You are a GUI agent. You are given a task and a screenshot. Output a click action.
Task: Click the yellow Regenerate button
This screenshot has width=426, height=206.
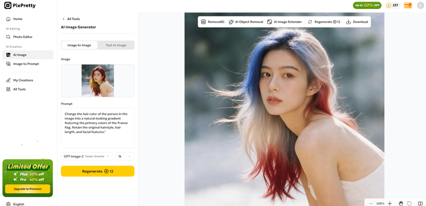point(97,171)
